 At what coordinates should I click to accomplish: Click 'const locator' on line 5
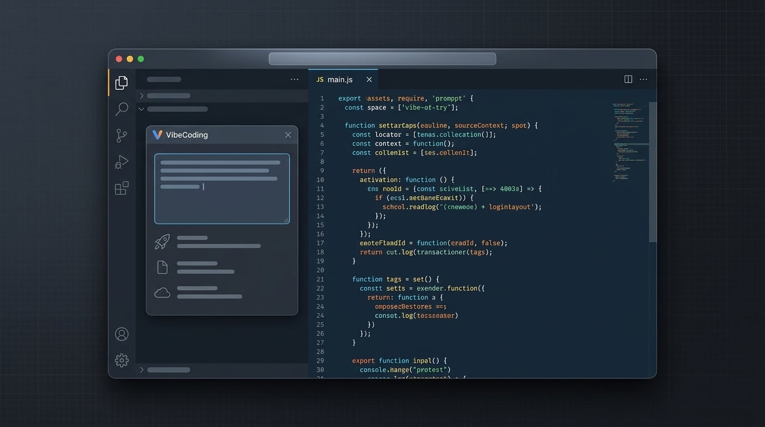coord(378,135)
